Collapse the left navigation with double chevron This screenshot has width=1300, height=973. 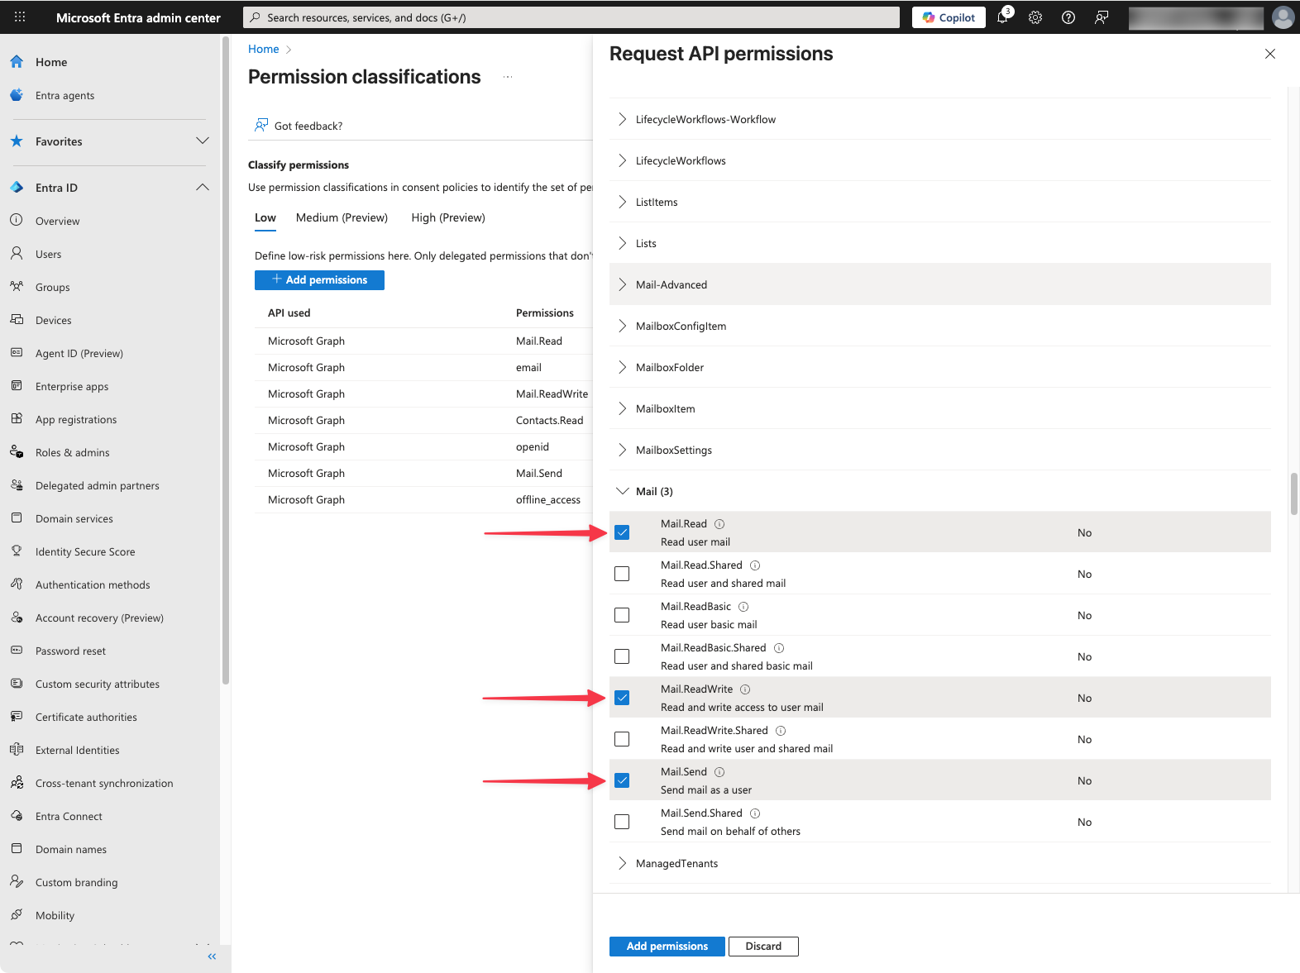[212, 956]
